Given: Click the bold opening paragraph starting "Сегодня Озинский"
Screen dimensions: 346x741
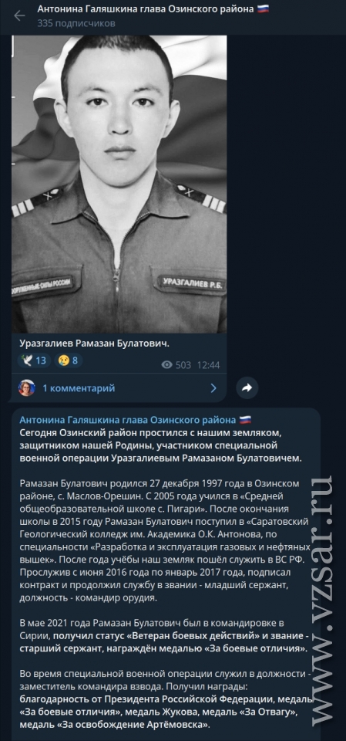Looking at the screenshot, I should click(161, 445).
